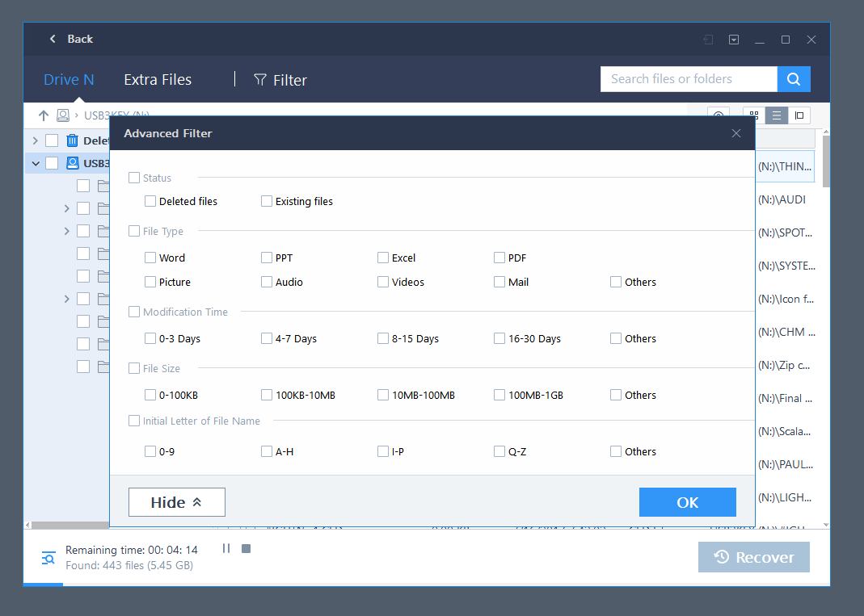
Task: Click the Search files or folders field
Action: [688, 79]
